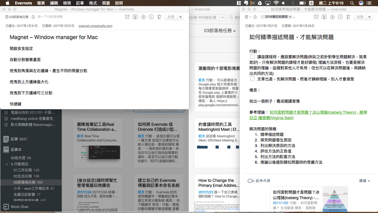Open the 如何面對問題才是問題 related note card
This screenshot has height=213, width=378.
point(309,199)
